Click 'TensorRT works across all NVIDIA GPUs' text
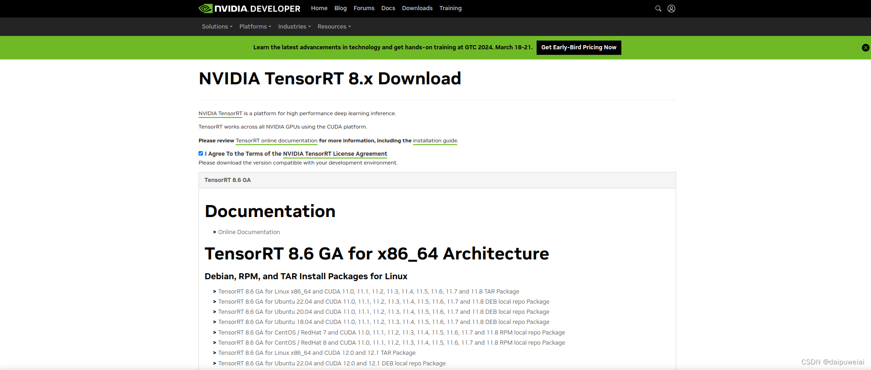Image resolution: width=871 pixels, height=370 pixels. point(283,127)
